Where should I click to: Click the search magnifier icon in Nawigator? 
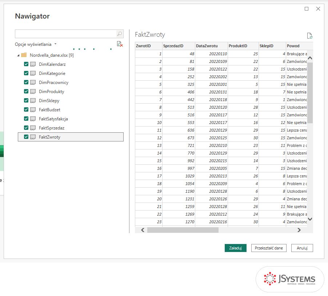(x=119, y=34)
